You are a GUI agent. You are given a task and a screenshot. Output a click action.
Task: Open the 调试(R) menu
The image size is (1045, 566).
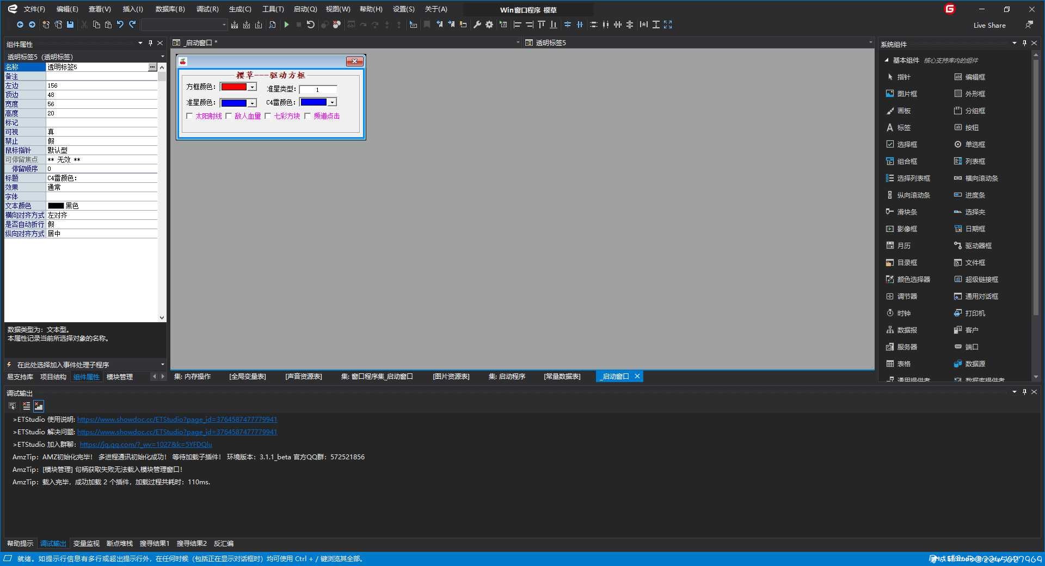click(207, 9)
